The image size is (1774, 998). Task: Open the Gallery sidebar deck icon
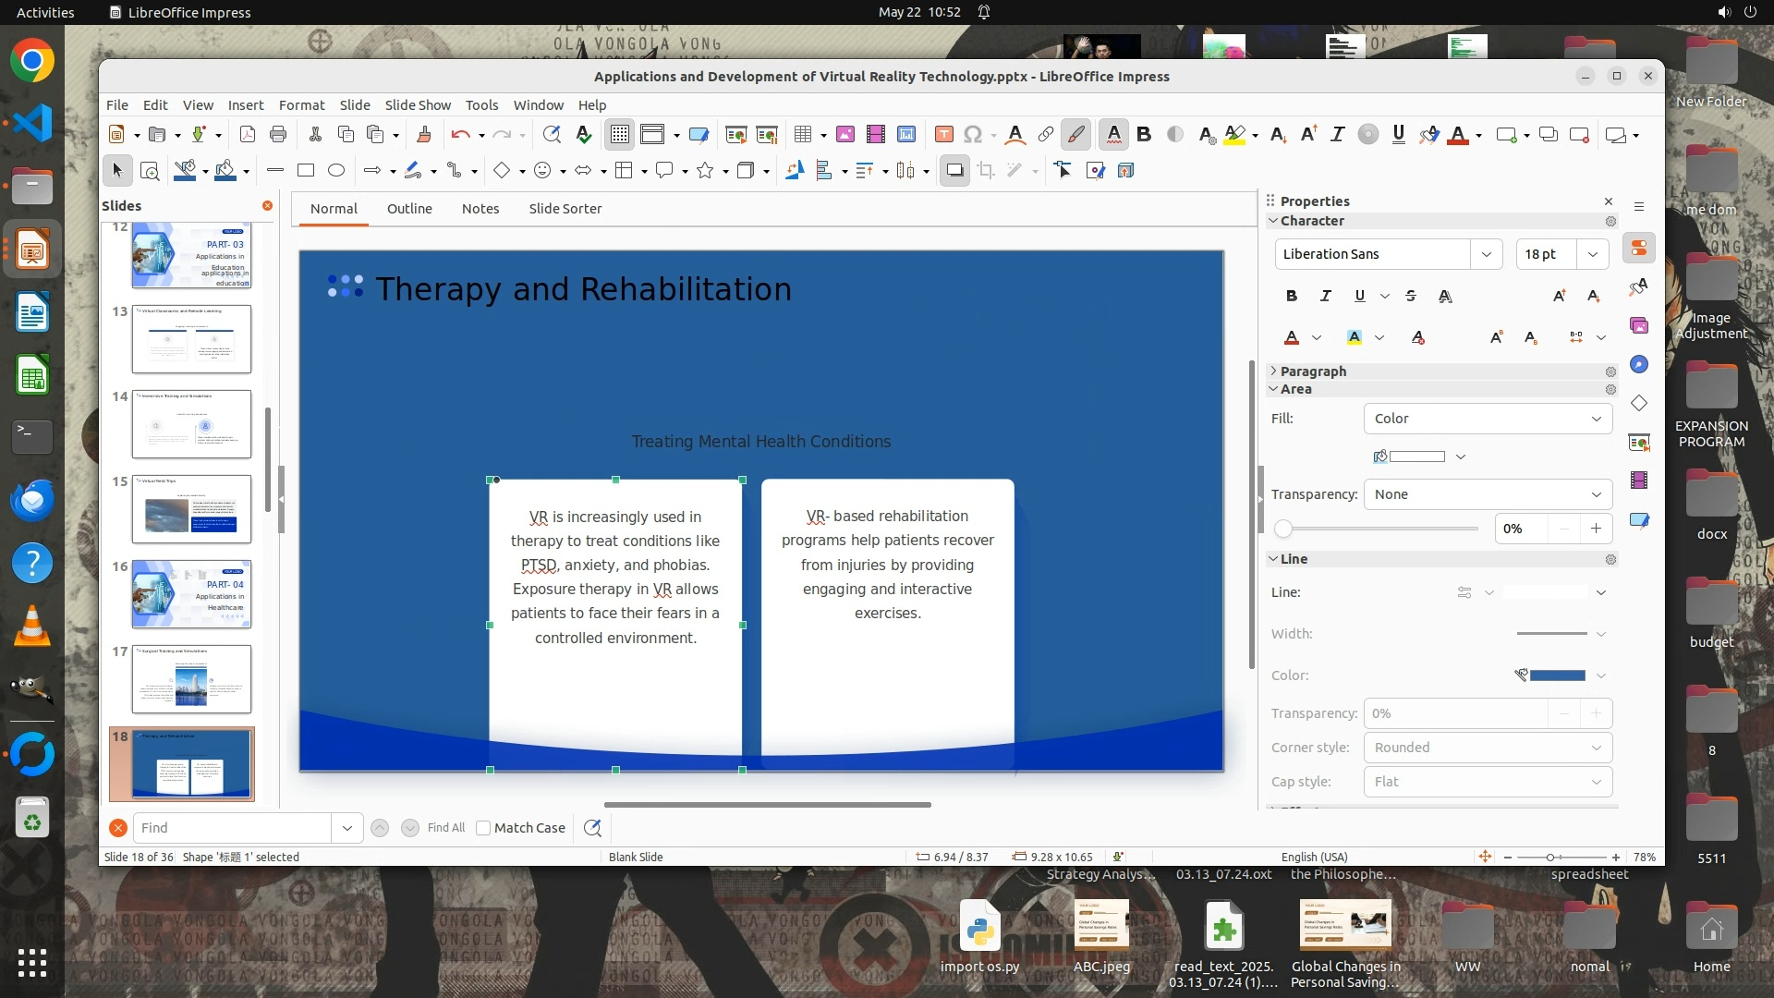1639,325
